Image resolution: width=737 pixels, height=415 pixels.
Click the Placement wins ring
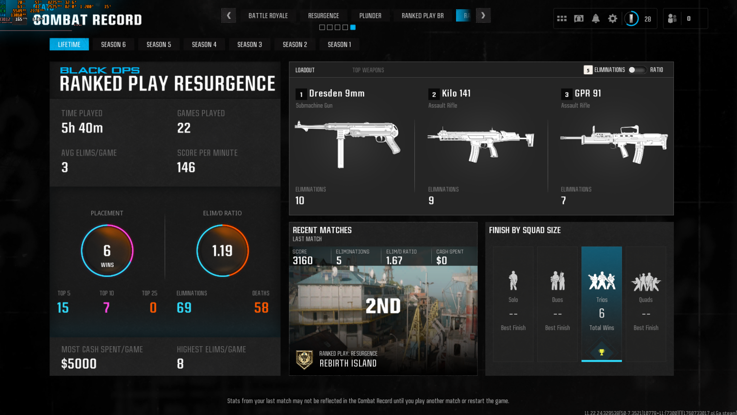pyautogui.click(x=107, y=251)
